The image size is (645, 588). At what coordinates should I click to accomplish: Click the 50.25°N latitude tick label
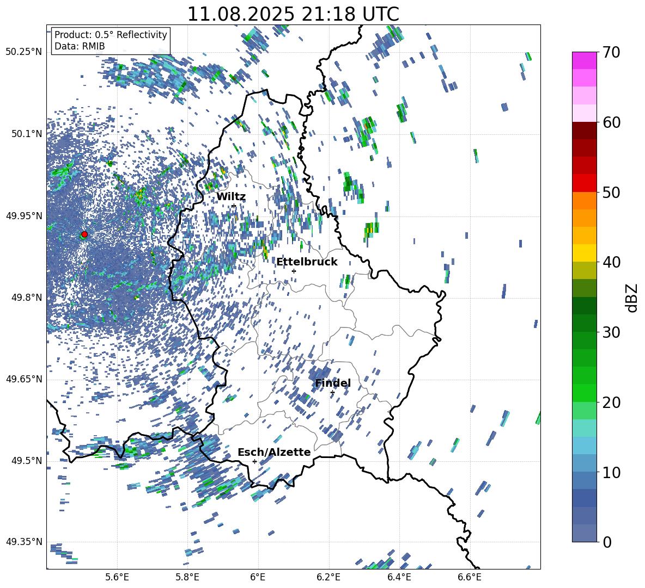pyautogui.click(x=23, y=52)
